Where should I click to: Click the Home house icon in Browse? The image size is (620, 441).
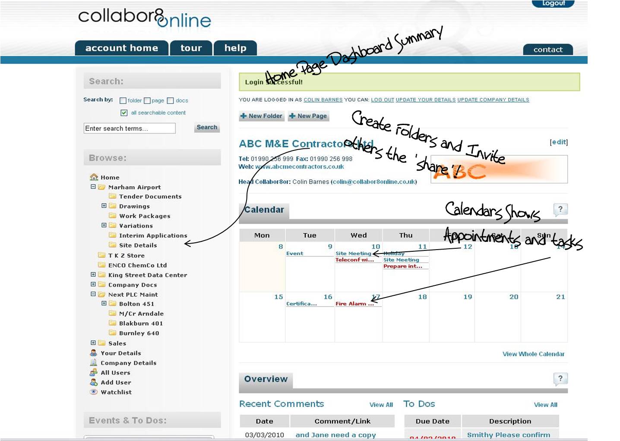pos(94,177)
